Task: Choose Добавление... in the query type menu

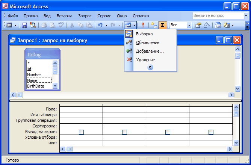Action: pos(151,51)
